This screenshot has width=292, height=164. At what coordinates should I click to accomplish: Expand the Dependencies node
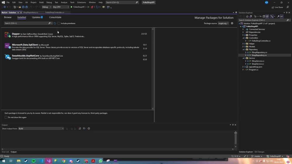[243, 32]
